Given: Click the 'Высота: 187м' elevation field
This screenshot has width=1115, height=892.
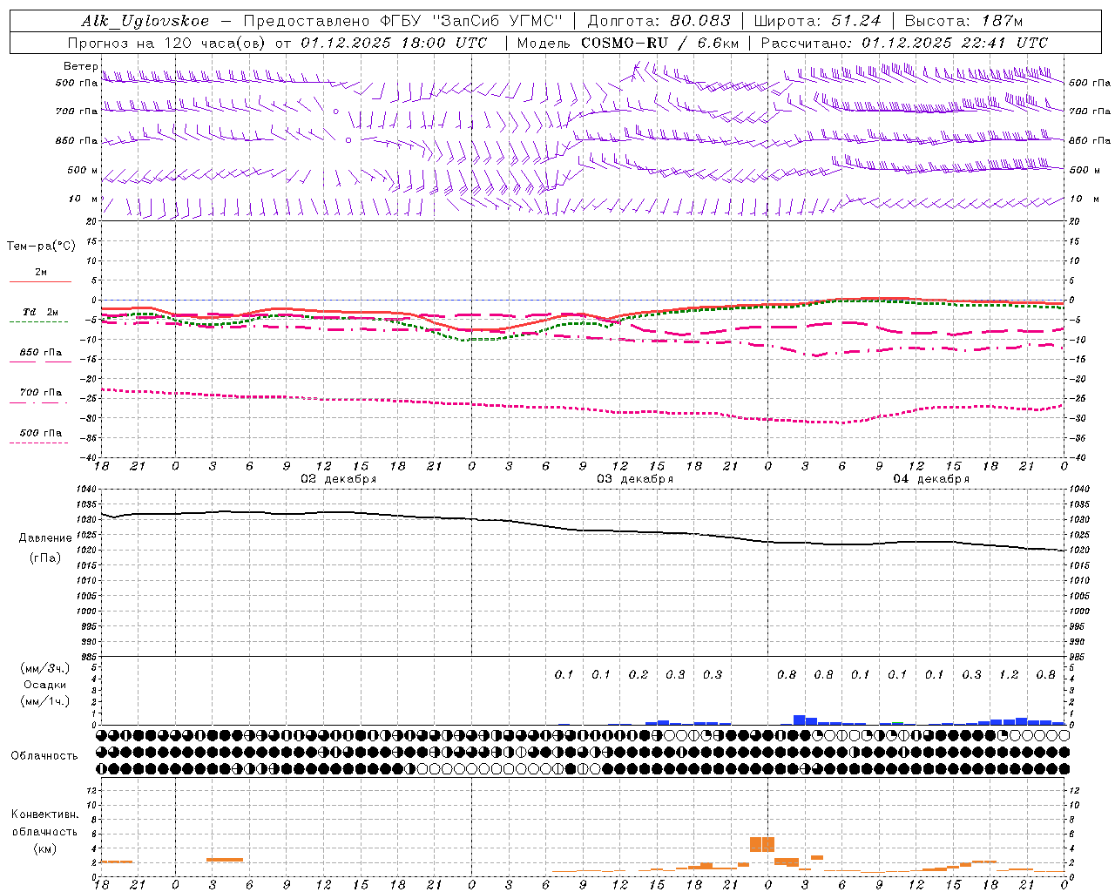Looking at the screenshot, I should (x=963, y=21).
